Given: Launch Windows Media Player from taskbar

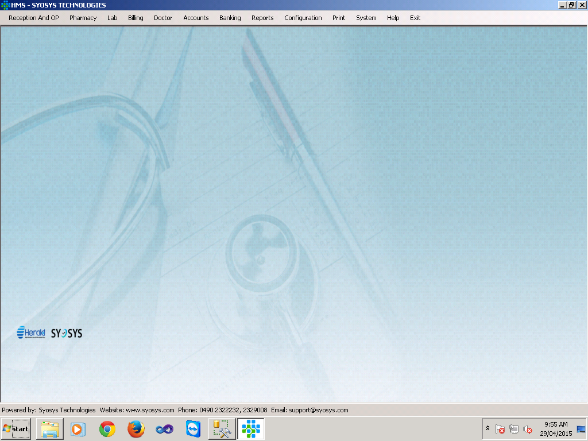Looking at the screenshot, I should pyautogui.click(x=78, y=429).
